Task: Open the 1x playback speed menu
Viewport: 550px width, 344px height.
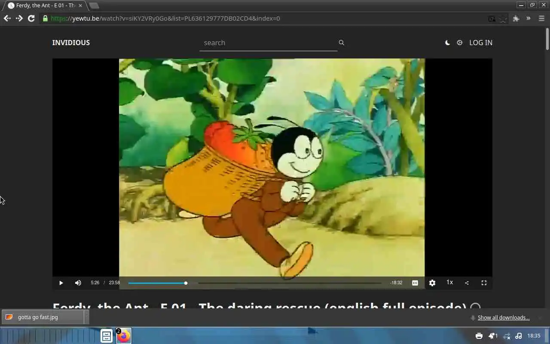Action: 449,283
